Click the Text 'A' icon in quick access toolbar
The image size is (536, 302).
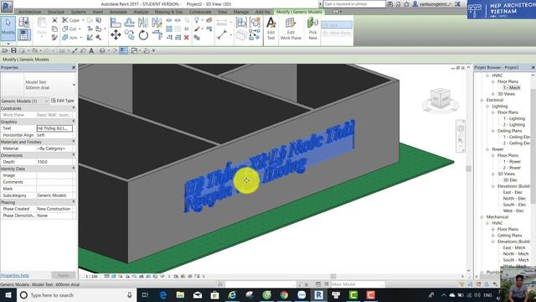[91, 50]
